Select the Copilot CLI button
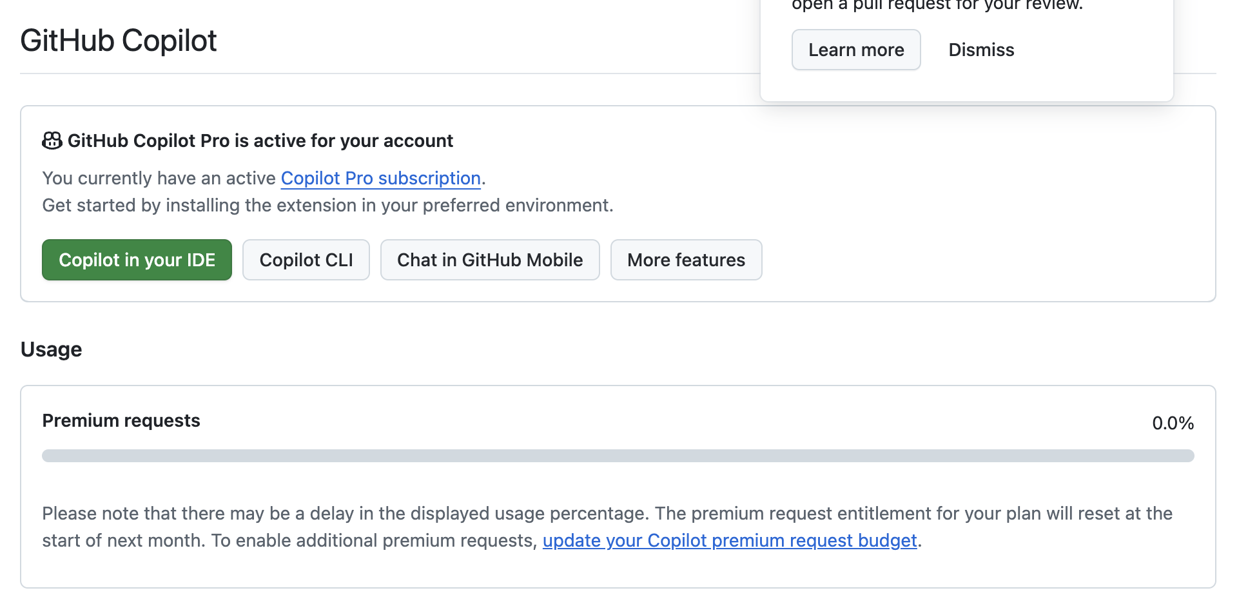The height and width of the screenshot is (615, 1248). click(x=306, y=260)
